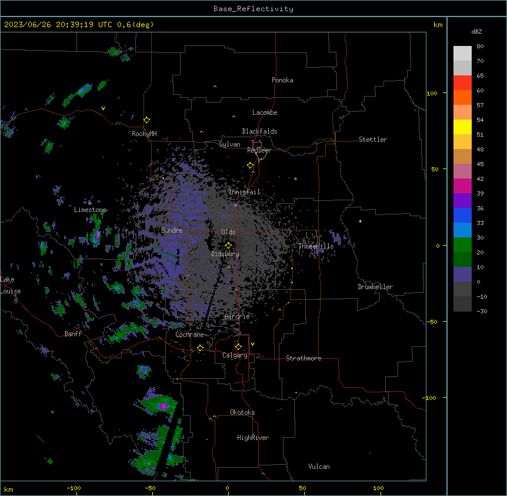Click the Airdrie label

[x=238, y=316]
